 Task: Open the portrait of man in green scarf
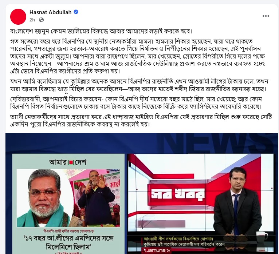46,198
